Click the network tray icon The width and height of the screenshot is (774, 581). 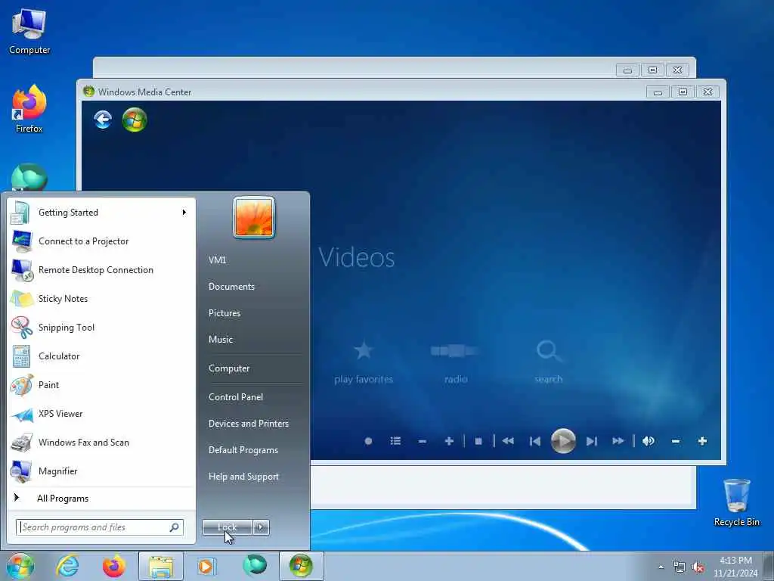click(680, 567)
